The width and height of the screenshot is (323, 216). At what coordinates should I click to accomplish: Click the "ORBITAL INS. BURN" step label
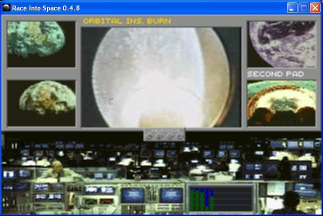tap(127, 21)
